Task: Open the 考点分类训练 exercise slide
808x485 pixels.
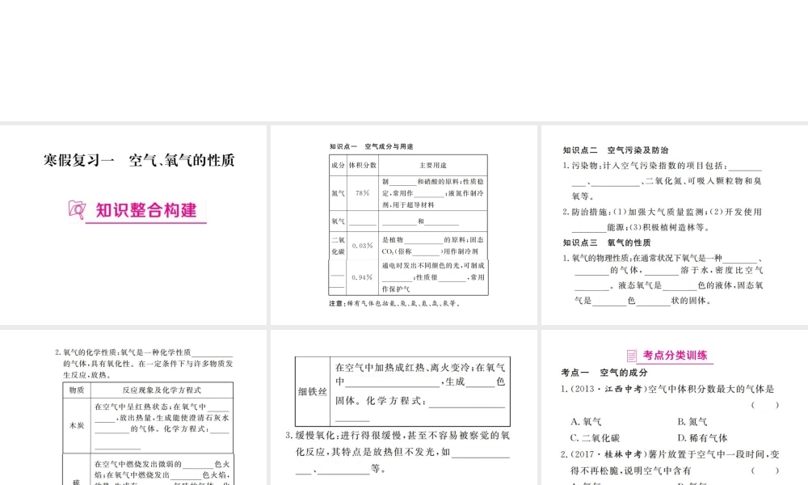Action: click(x=675, y=407)
